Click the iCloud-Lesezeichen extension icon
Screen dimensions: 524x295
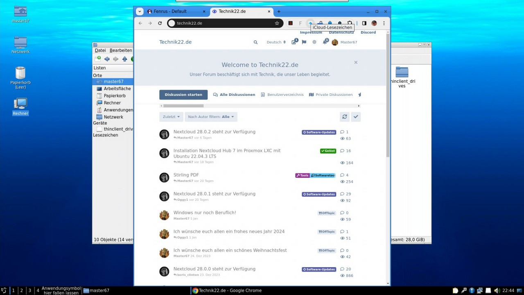310,23
